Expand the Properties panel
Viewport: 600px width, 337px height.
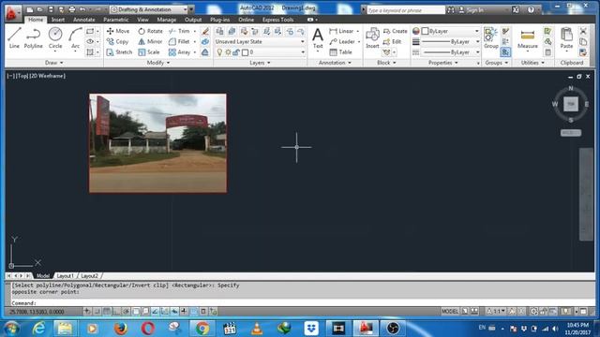(442, 63)
